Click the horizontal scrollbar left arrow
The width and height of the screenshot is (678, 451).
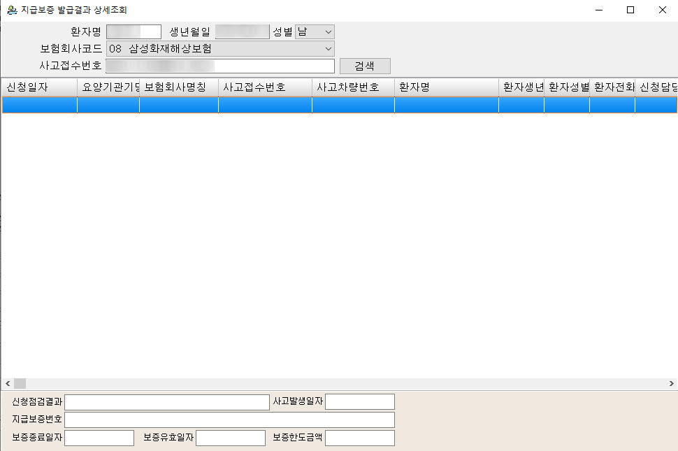tap(7, 384)
